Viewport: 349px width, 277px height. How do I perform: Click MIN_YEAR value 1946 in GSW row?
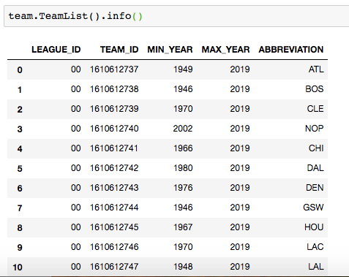pos(183,208)
